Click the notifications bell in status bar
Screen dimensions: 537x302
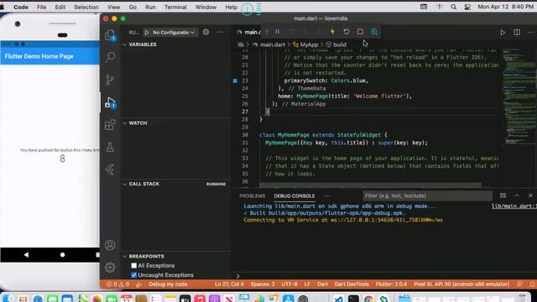tap(532, 284)
